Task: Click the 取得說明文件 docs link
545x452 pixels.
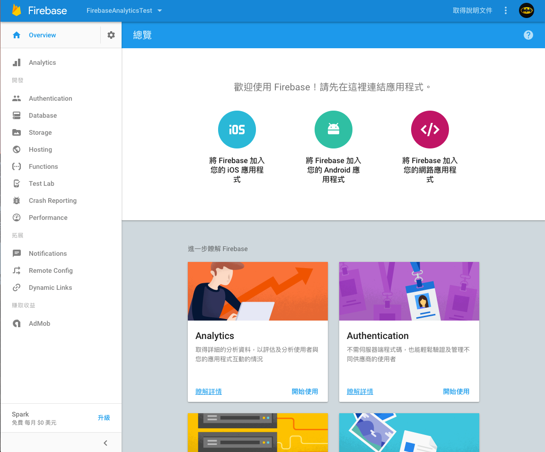Action: (472, 10)
